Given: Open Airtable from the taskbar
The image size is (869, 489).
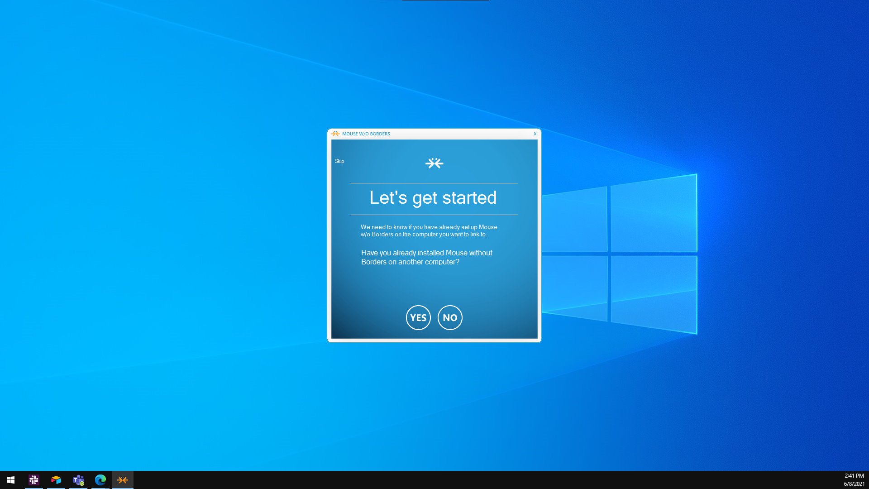Looking at the screenshot, I should (x=56, y=480).
